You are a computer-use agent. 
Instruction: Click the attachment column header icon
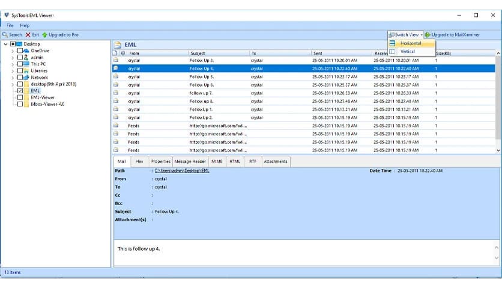pos(123,53)
